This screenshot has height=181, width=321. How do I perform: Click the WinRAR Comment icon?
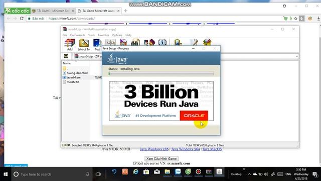click(194, 42)
